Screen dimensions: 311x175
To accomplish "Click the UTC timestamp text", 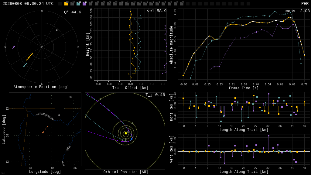I will click(x=28, y=4).
